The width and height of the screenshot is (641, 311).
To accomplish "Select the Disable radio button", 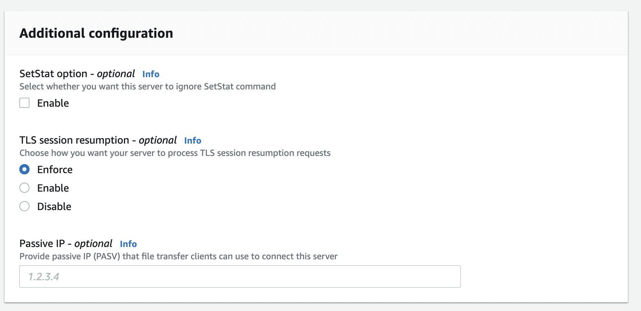I will coord(25,206).
